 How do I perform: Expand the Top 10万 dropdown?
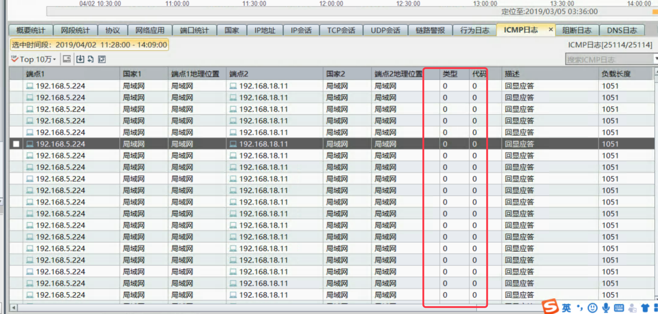click(54, 59)
